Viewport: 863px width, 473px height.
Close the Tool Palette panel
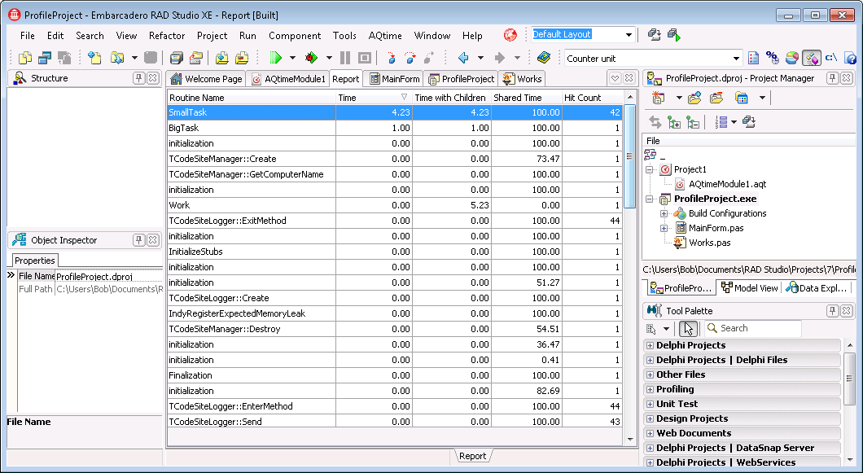(x=847, y=310)
